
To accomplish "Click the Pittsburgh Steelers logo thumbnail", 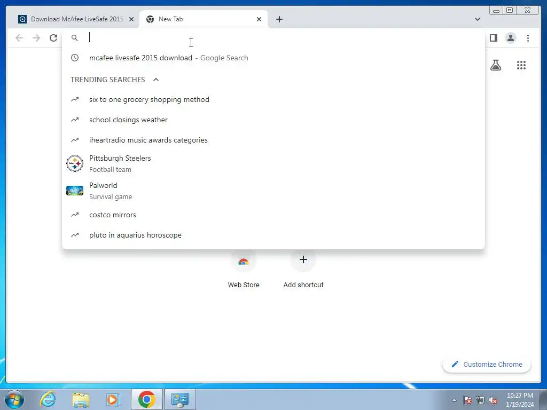I will coord(75,163).
